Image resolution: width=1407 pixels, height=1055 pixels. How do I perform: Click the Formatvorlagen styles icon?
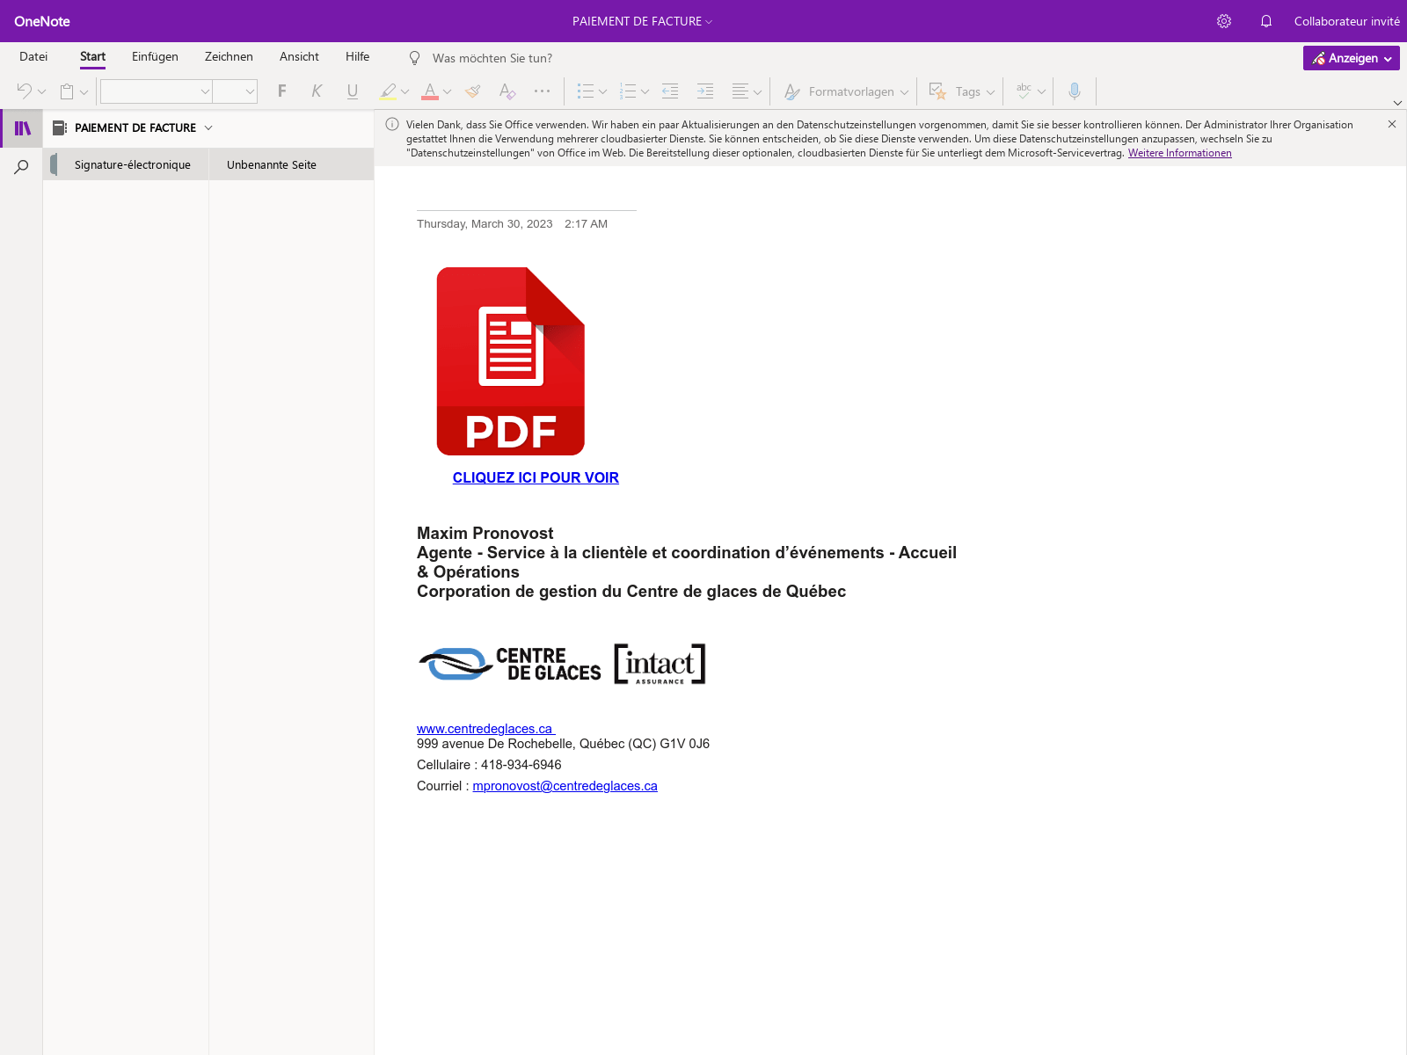(792, 91)
